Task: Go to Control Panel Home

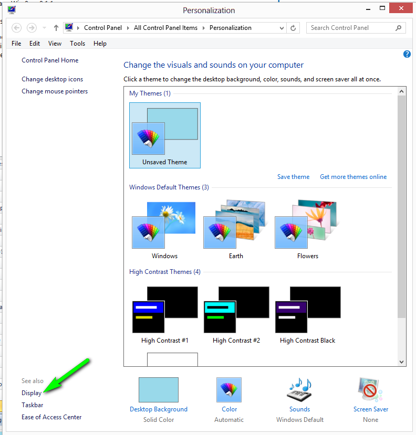Action: pyautogui.click(x=50, y=60)
